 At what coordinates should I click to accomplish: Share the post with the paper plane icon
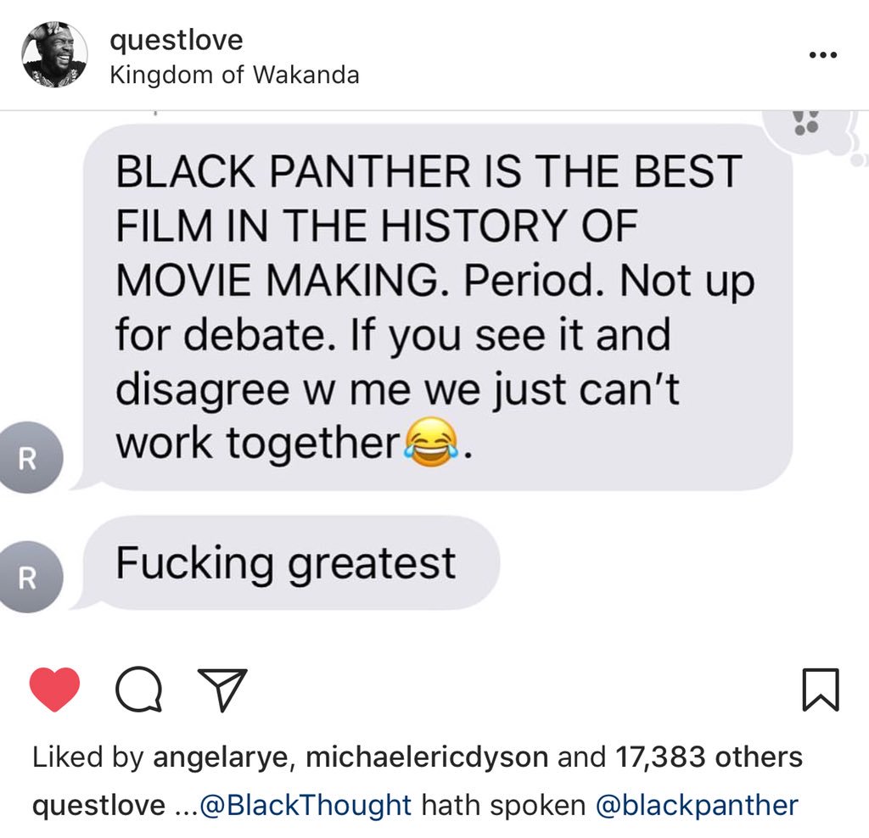[222, 689]
